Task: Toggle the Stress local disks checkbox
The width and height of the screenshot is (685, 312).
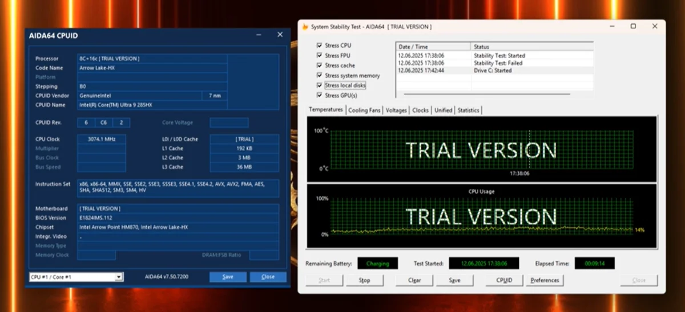Action: point(320,85)
